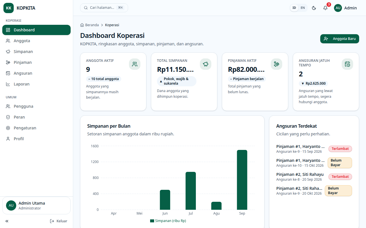This screenshot has width=366, height=228.
Task: Click the Anggota Baru button
Action: (x=340, y=39)
